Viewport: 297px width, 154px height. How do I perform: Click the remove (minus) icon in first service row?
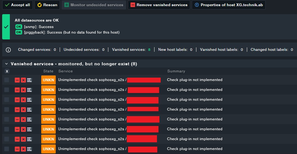tap(17, 80)
